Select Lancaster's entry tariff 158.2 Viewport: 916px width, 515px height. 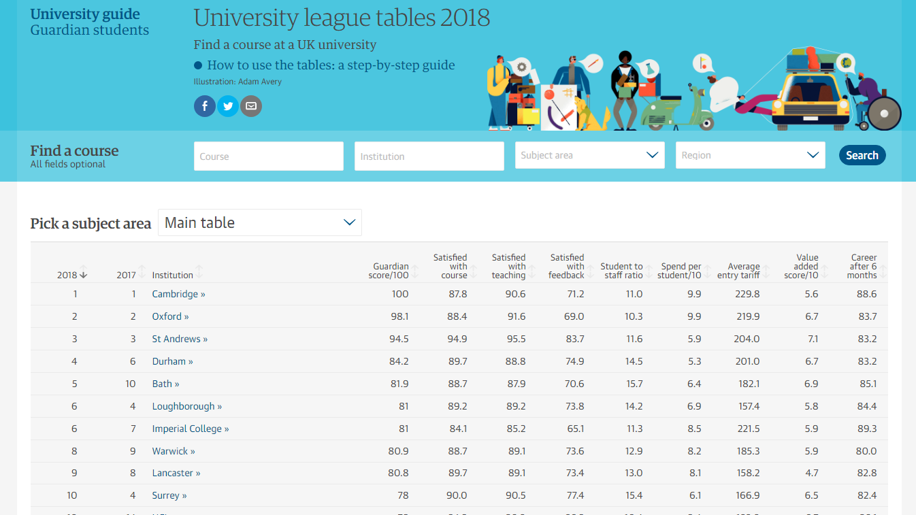pyautogui.click(x=749, y=473)
